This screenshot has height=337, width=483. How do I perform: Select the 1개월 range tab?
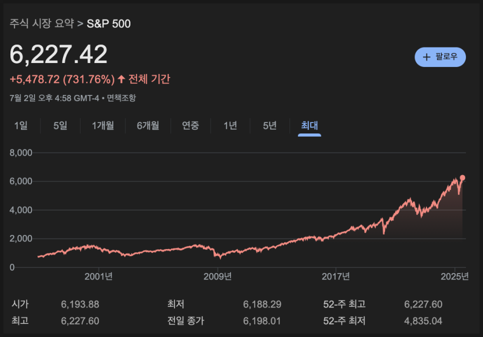[103, 125]
